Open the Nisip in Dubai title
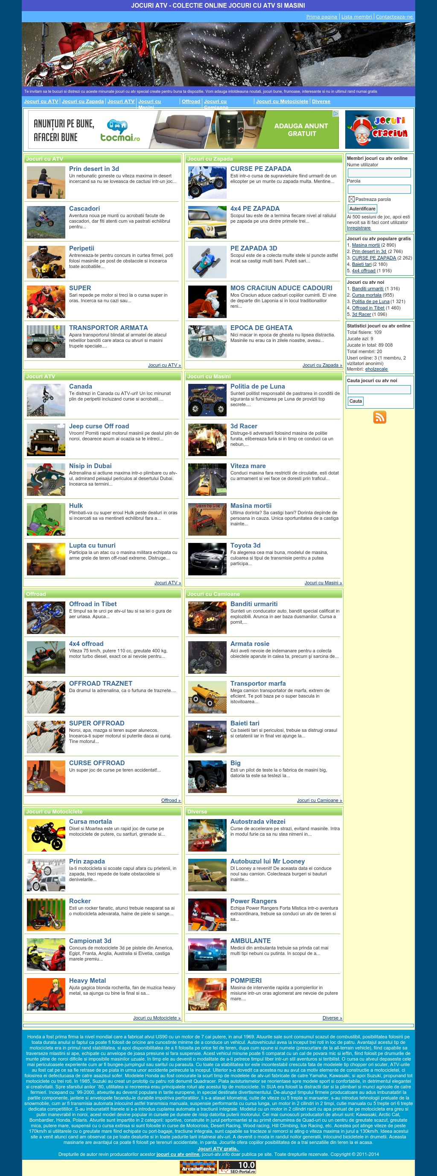 click(90, 466)
